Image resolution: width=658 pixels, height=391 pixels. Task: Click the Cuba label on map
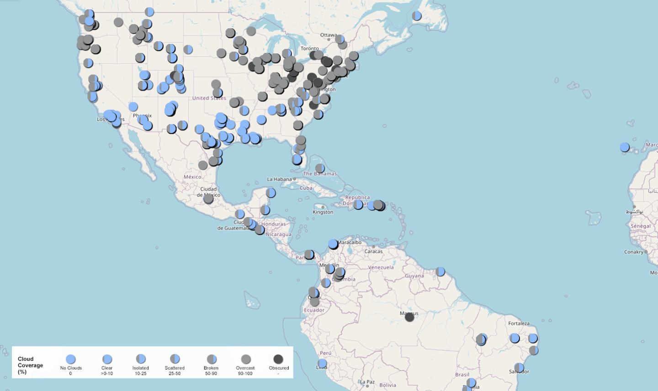(306, 188)
